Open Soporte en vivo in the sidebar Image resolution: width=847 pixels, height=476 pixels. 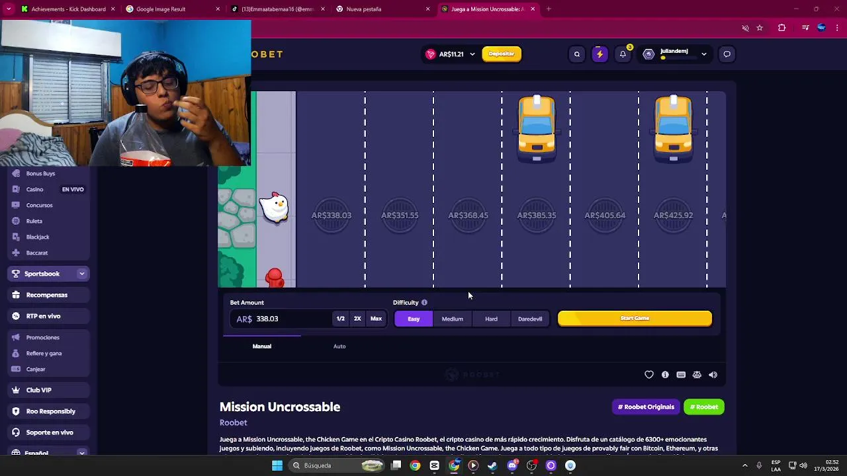click(x=48, y=432)
